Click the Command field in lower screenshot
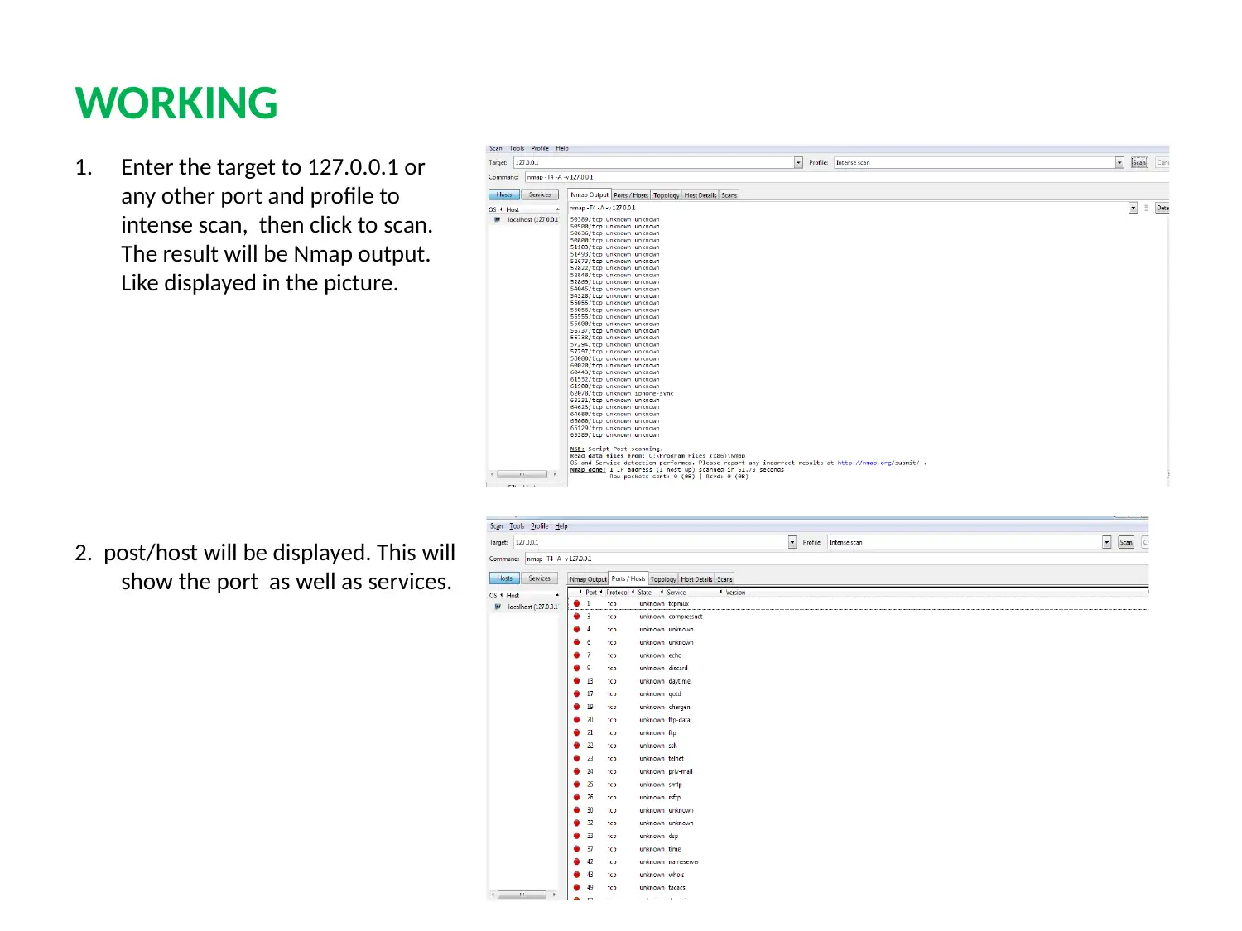The height and width of the screenshot is (931, 1242). [836, 559]
